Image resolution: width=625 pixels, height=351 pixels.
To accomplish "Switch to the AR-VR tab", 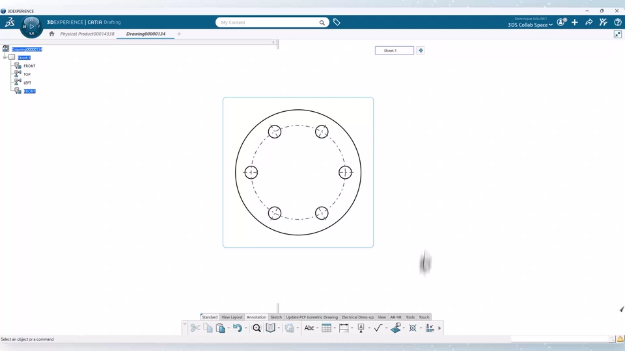I will pos(396,317).
